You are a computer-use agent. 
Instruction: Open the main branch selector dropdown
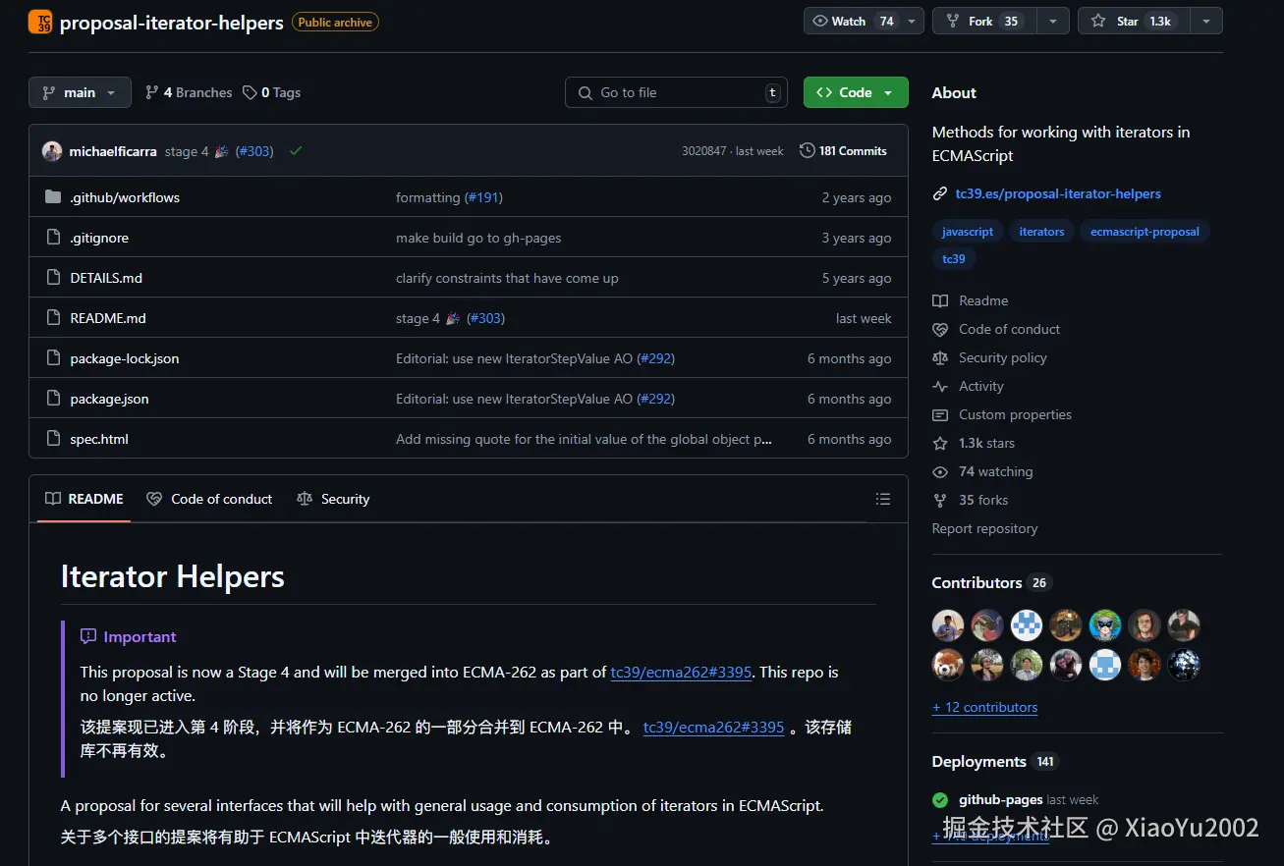point(80,92)
